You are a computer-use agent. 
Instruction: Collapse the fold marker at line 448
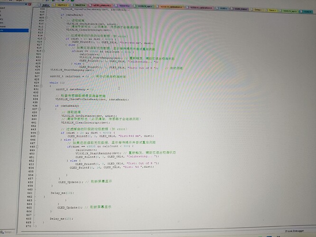coord(37,147)
